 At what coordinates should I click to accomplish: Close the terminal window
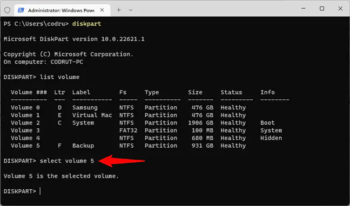tap(340, 9)
